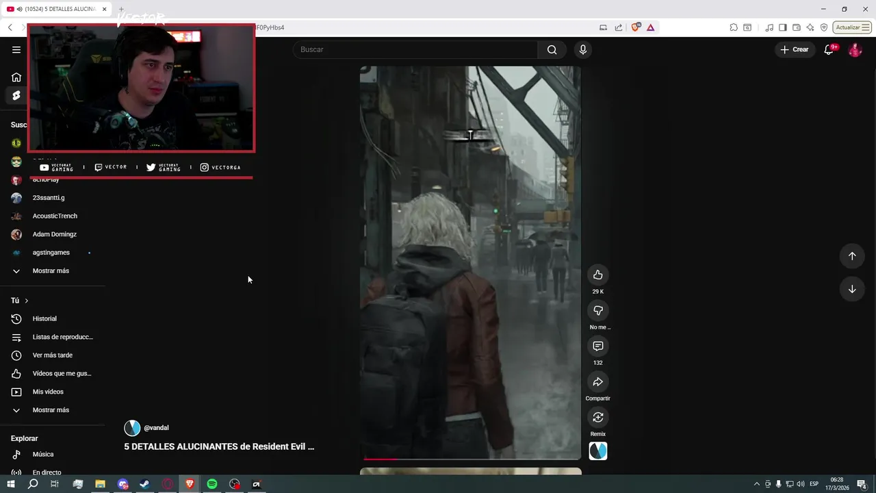Open the ESP language input indicator
The height and width of the screenshot is (493, 876).
pyautogui.click(x=814, y=484)
